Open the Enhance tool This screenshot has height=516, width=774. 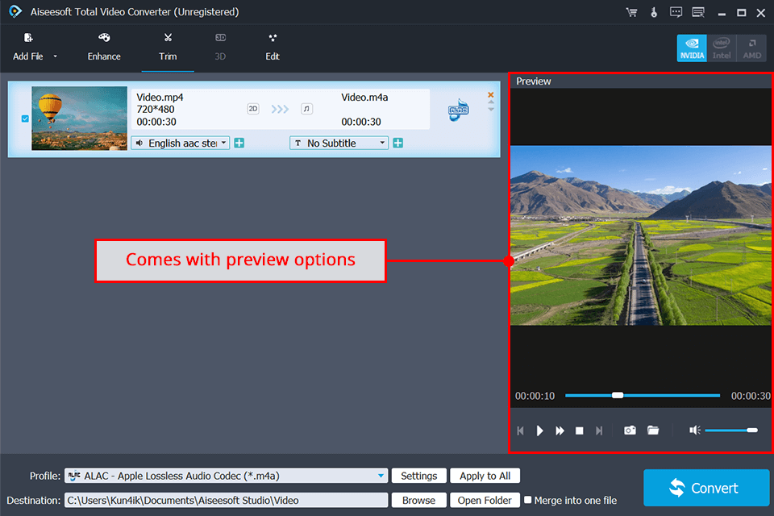(104, 47)
